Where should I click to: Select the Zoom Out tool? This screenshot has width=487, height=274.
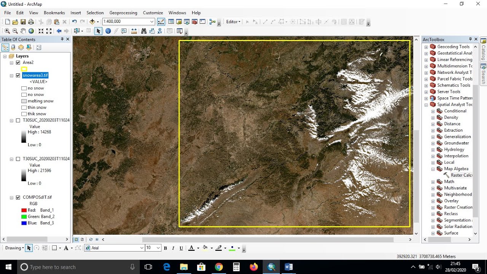point(15,31)
